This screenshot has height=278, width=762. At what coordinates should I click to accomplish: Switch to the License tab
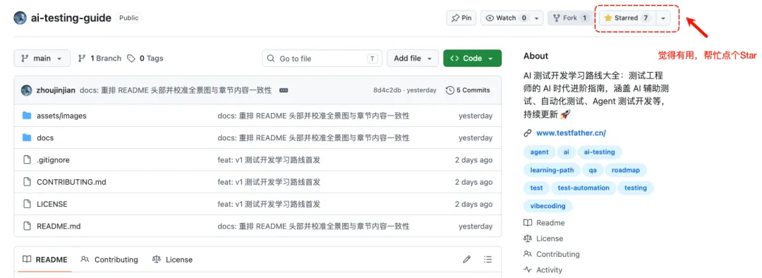172,260
